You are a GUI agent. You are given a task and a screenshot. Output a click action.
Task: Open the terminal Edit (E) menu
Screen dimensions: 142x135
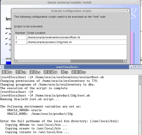click(x=21, y=72)
